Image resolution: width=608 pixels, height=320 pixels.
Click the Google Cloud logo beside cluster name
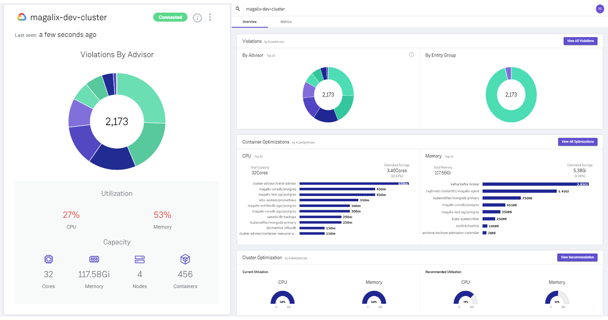22,17
